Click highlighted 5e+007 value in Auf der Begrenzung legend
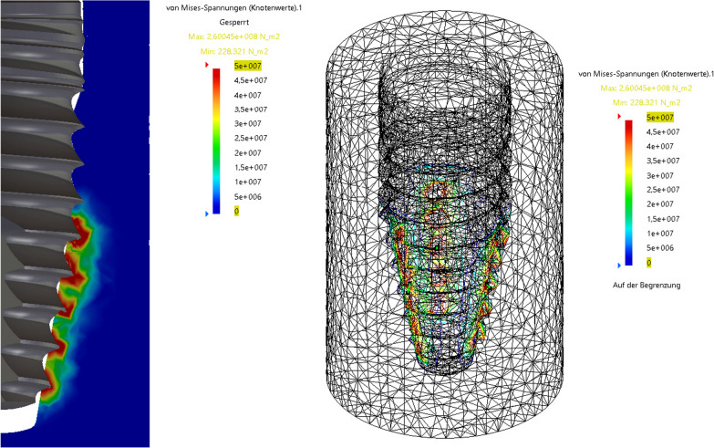This screenshot has height=448, width=714. tap(660, 117)
